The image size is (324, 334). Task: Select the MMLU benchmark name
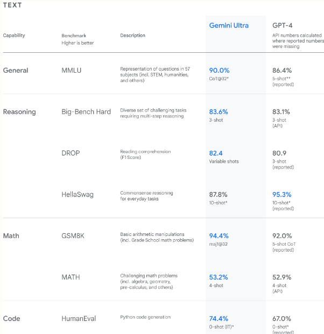pos(72,70)
